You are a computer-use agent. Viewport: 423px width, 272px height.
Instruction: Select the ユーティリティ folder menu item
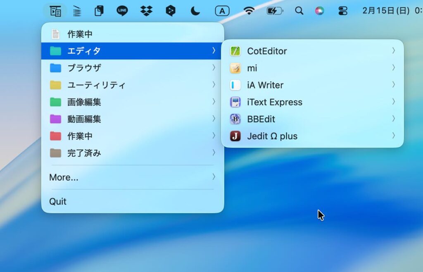coord(96,85)
